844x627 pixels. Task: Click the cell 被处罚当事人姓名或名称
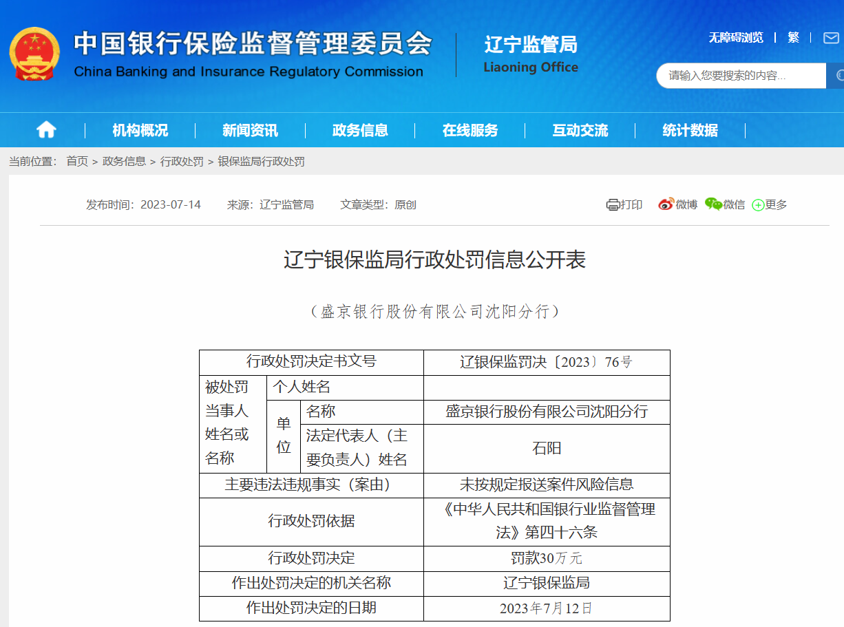[233, 424]
